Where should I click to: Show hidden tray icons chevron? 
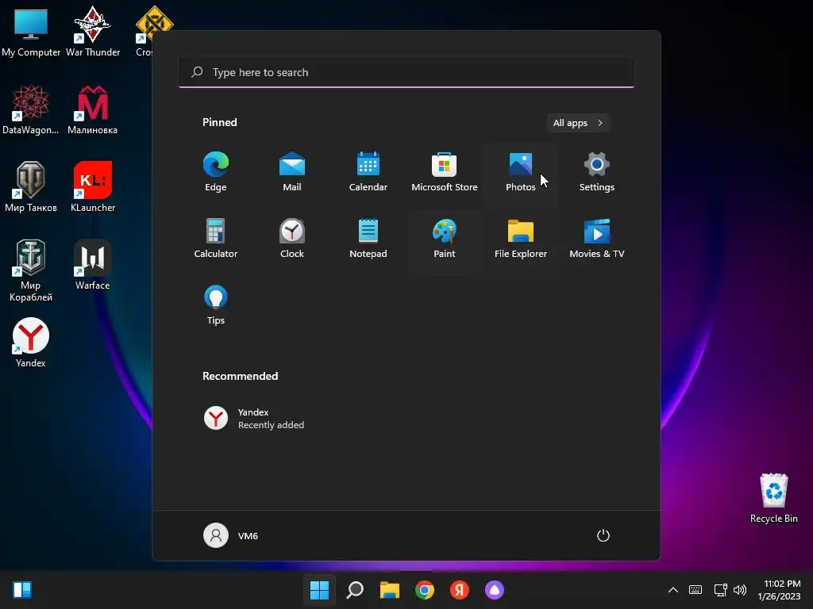point(673,590)
